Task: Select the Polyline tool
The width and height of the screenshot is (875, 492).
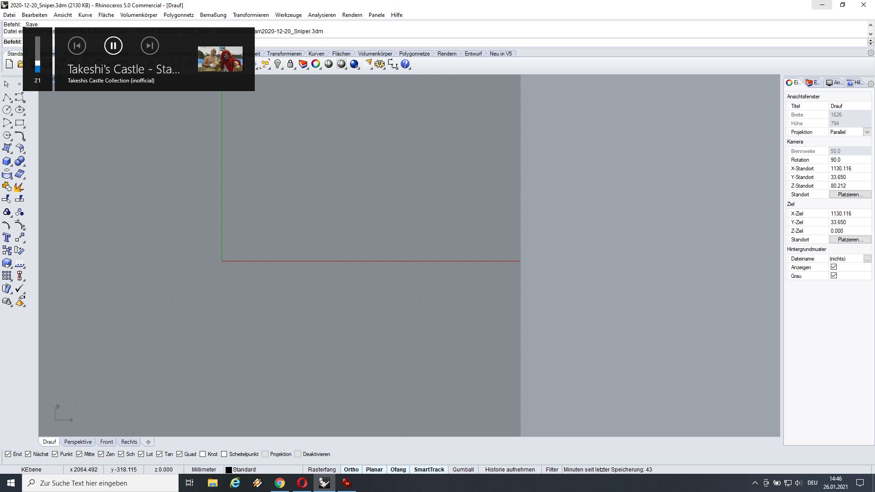Action: 7,97
